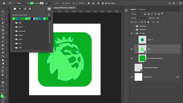Viewport: 183px width, 103px height.
Task: Click the foreground color swatch
Action: tap(2, 96)
